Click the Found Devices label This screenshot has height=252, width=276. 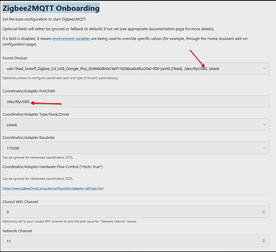pyautogui.click(x=15, y=58)
